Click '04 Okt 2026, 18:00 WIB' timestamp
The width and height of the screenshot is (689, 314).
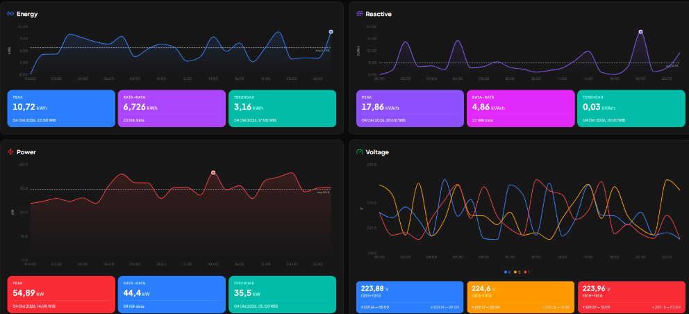point(605,120)
